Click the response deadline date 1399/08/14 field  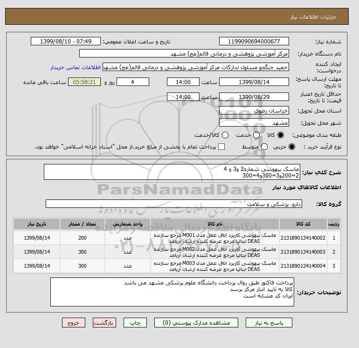click(254, 82)
